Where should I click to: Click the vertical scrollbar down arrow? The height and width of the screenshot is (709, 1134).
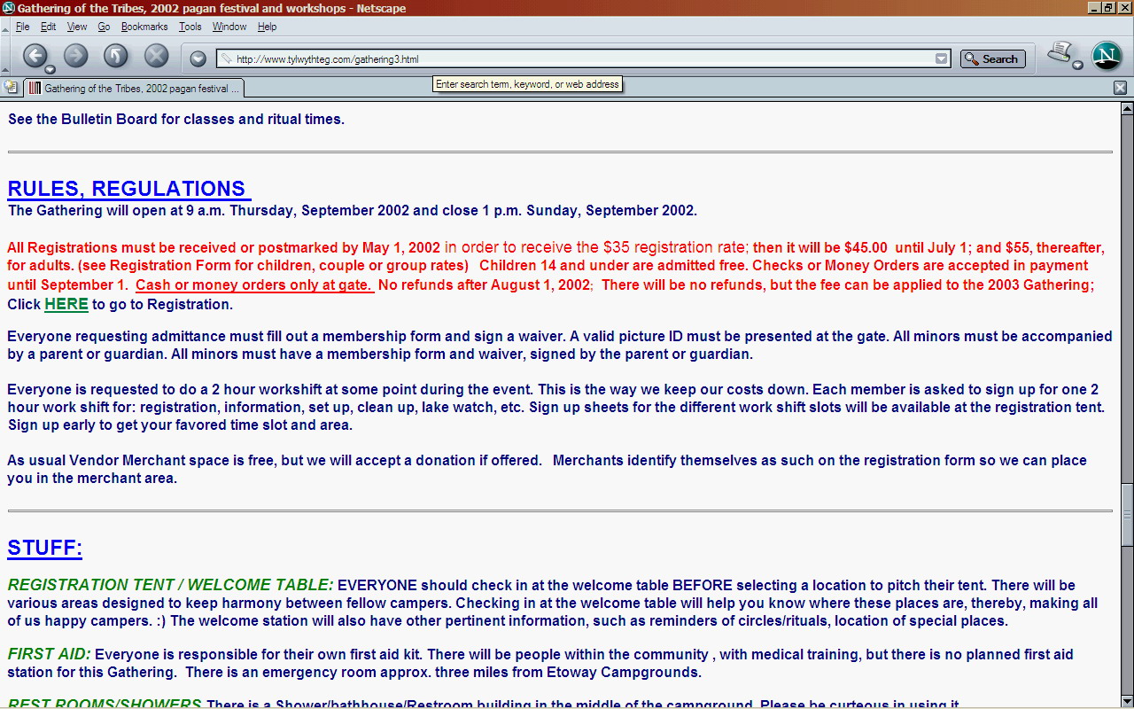pos(1127,702)
